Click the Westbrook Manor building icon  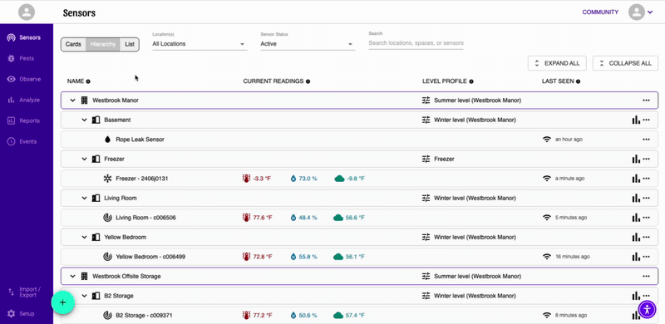(x=85, y=101)
